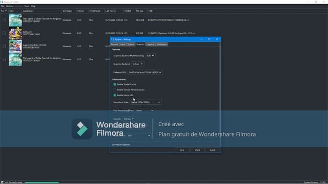Minimize the Ryujinx Settings dialog
The width and height of the screenshot is (328, 184).
201,39
